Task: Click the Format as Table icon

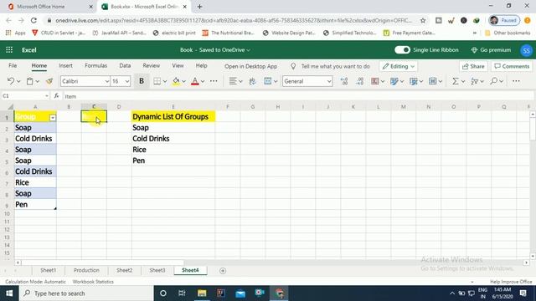Action: tap(394, 81)
